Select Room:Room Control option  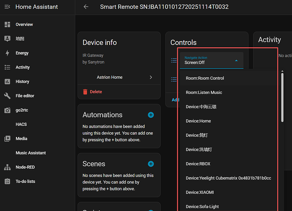pos(229,78)
